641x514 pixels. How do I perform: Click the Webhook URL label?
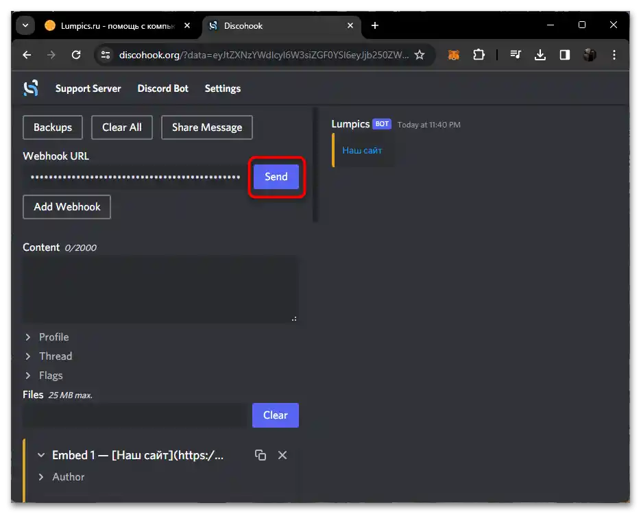[56, 156]
